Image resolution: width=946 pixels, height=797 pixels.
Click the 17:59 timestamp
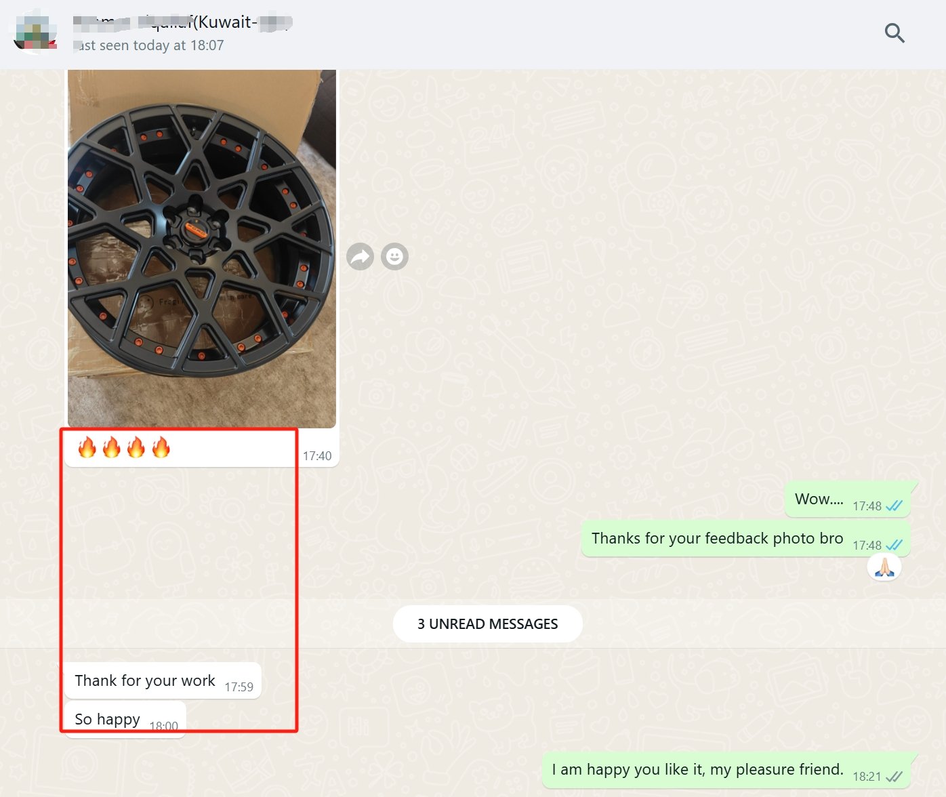coord(239,687)
